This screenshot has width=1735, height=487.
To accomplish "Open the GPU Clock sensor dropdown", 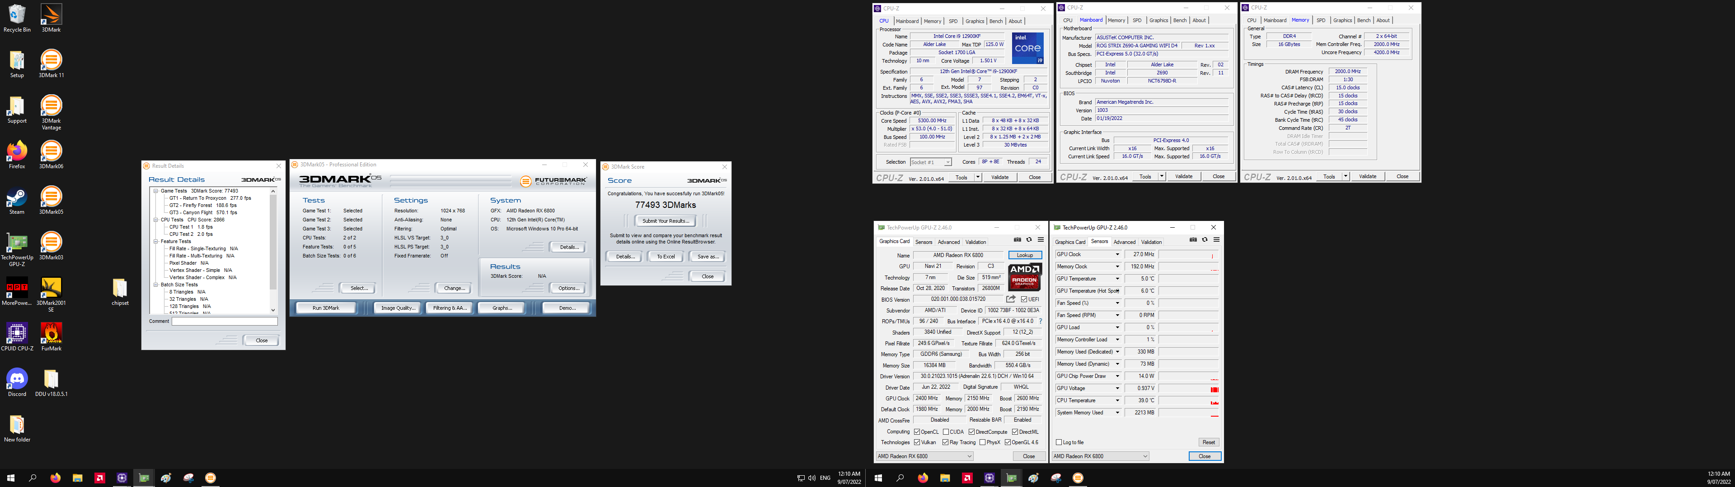I will click(x=1117, y=255).
